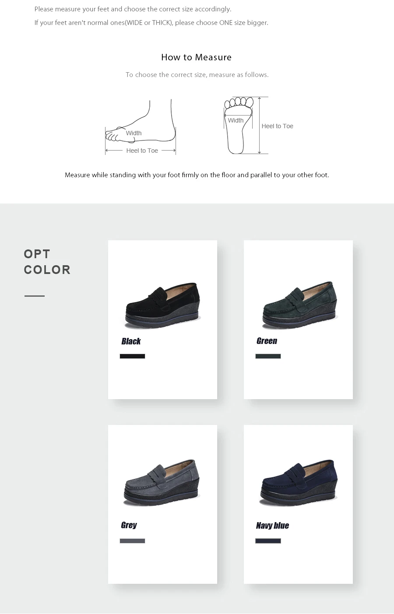The width and height of the screenshot is (394, 614).
Task: Select the navy blue color swatch bar
Action: click(268, 541)
